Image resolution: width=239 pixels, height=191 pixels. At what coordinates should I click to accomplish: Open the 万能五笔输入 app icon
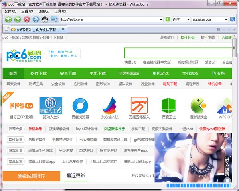pos(139,105)
